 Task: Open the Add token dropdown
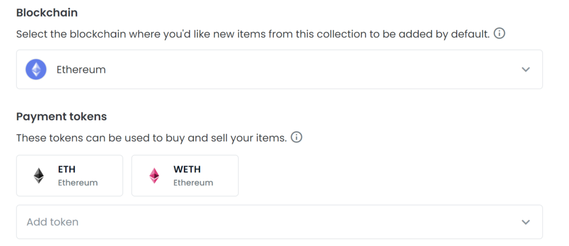click(279, 222)
